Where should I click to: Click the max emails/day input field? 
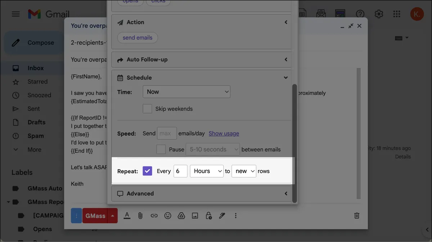(167, 133)
